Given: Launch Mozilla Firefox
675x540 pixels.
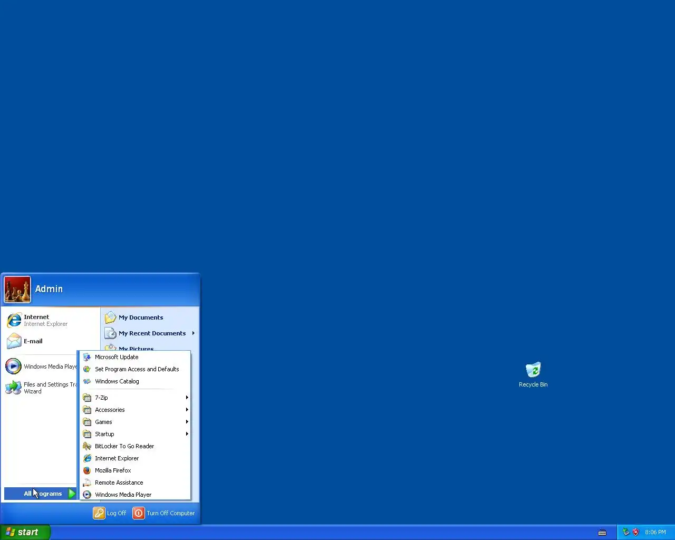Looking at the screenshot, I should click(134, 470).
